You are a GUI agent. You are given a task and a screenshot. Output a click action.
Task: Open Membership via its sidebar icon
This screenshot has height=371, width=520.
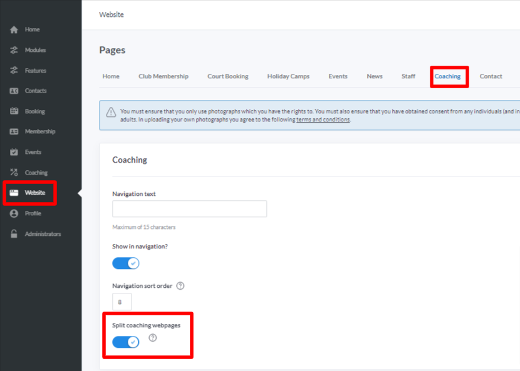coord(14,131)
